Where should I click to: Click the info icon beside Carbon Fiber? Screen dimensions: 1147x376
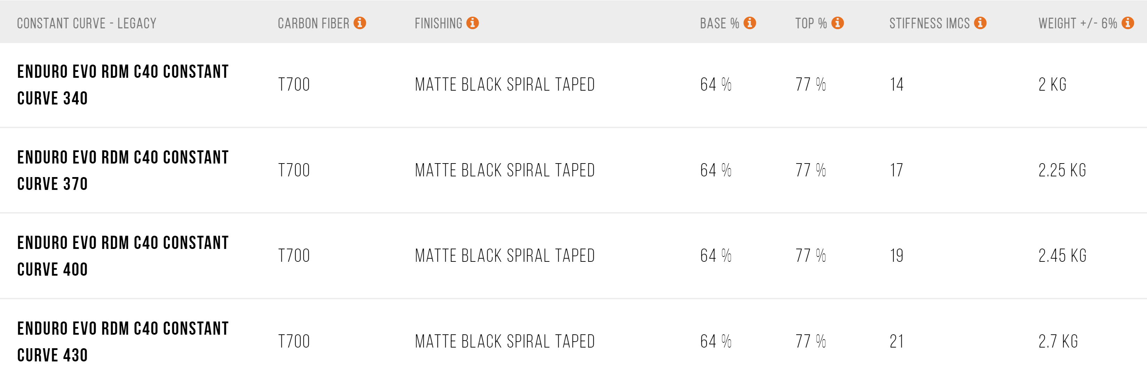[x=360, y=23]
